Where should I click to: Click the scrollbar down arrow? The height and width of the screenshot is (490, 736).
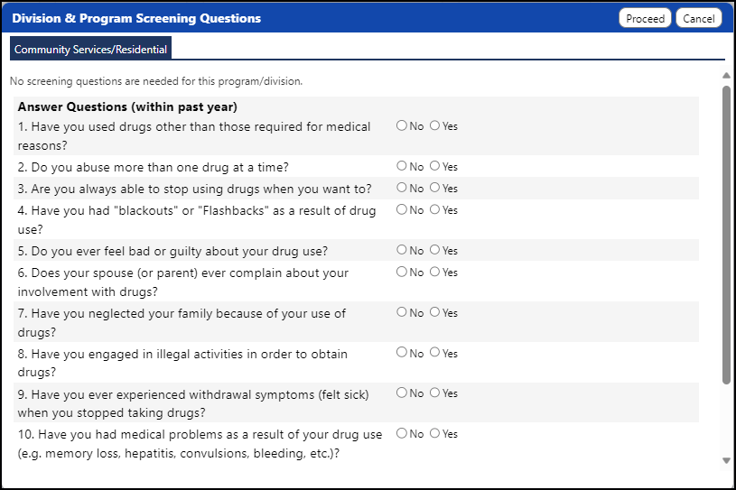point(726,460)
